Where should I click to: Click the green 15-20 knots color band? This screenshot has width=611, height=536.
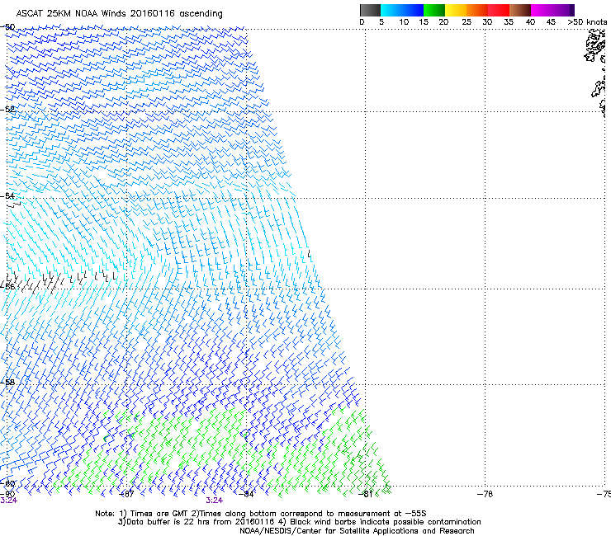tap(434, 10)
